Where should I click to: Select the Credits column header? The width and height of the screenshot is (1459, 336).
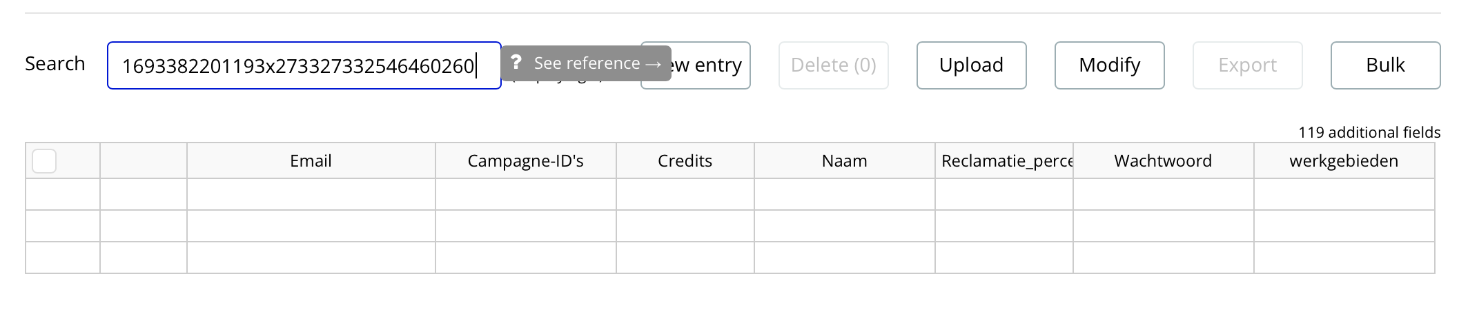[685, 161]
